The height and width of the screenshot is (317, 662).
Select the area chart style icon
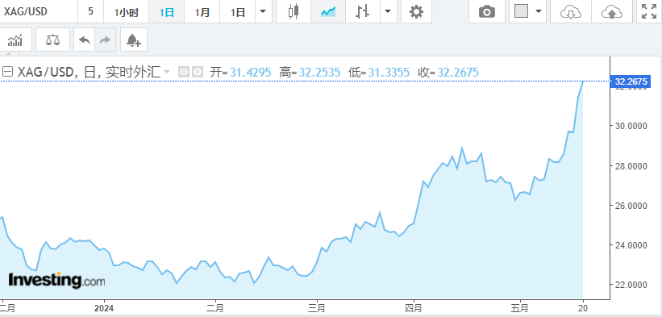[x=328, y=11]
